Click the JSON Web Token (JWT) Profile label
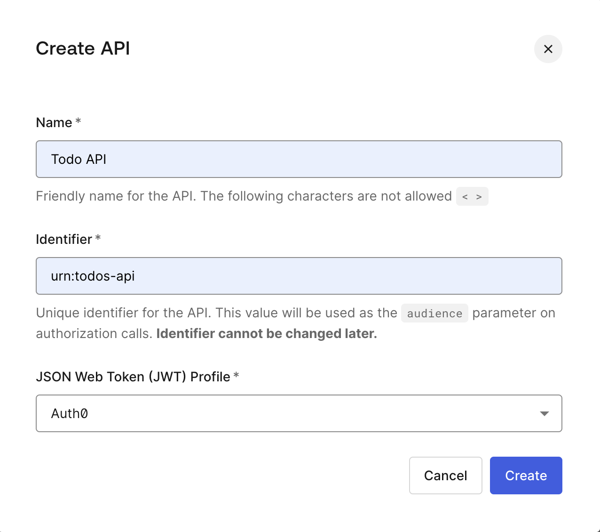The image size is (600, 532). coord(133,377)
